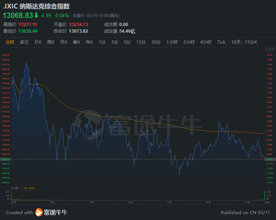Switch to the 多日 multi-day tab
Viewport: 276px width, 220px height.
(24, 42)
